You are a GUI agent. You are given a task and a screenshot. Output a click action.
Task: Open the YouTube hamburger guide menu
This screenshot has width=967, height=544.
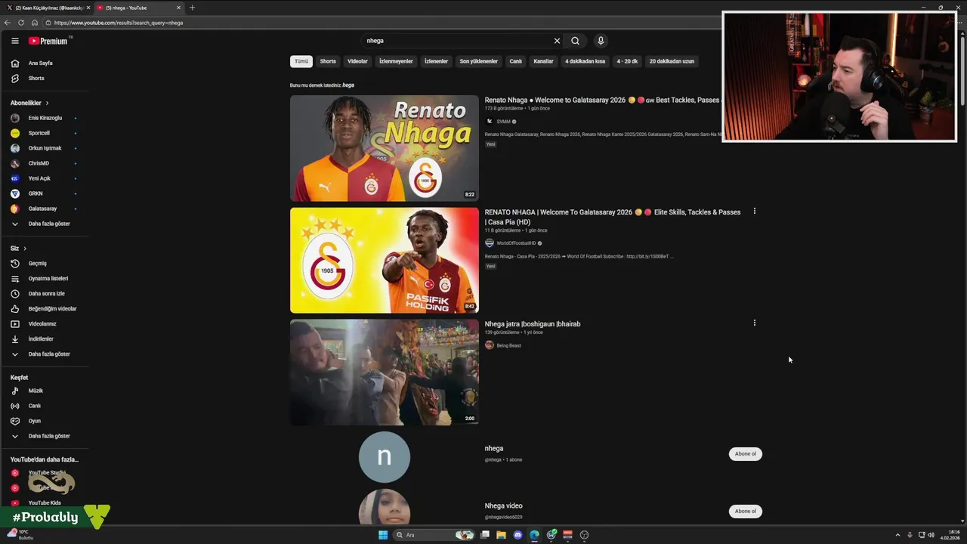14,41
